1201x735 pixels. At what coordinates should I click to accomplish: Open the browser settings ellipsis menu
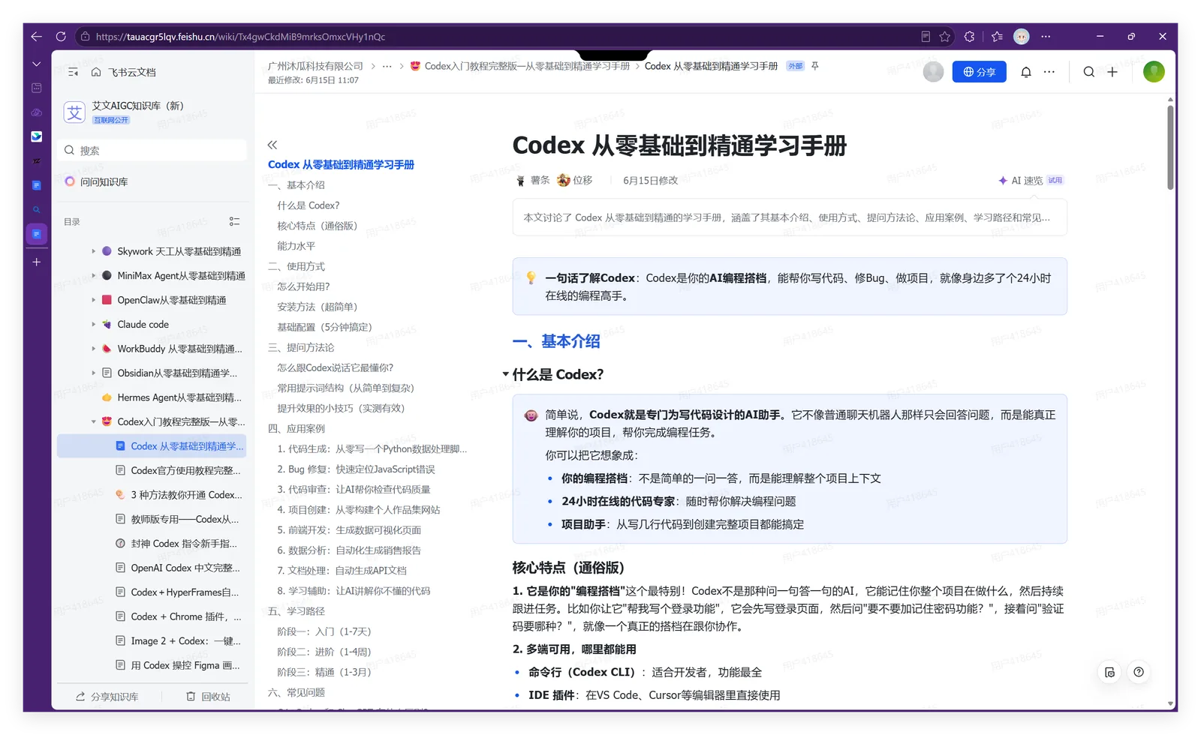pyautogui.click(x=1046, y=36)
